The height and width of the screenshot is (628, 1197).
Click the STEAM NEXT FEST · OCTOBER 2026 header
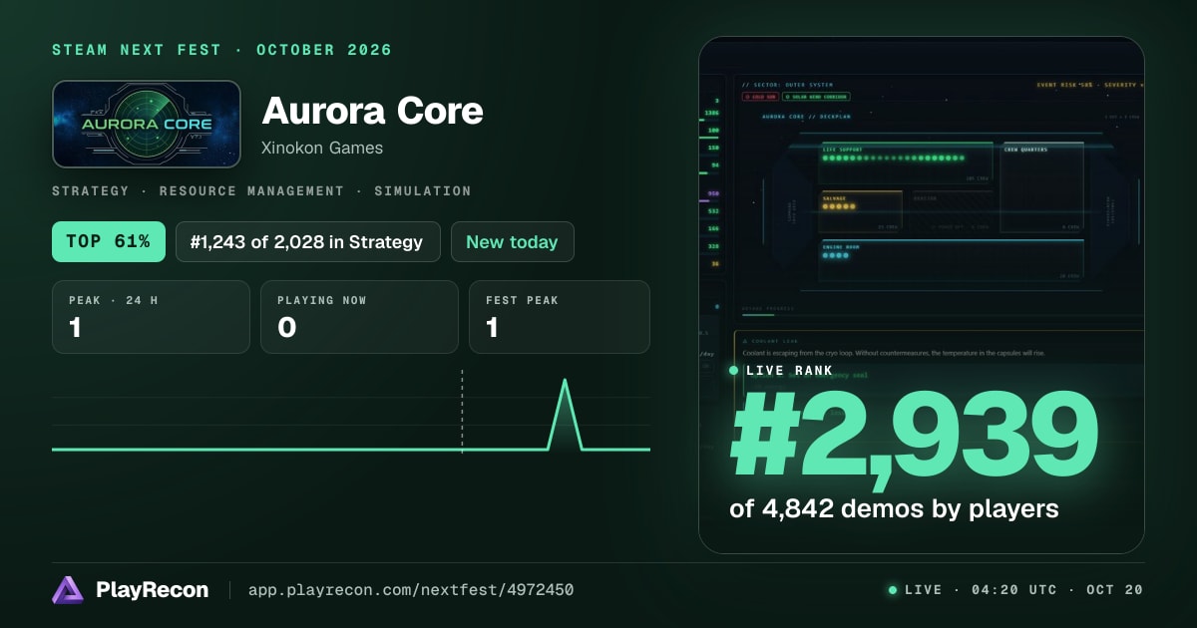(x=221, y=50)
